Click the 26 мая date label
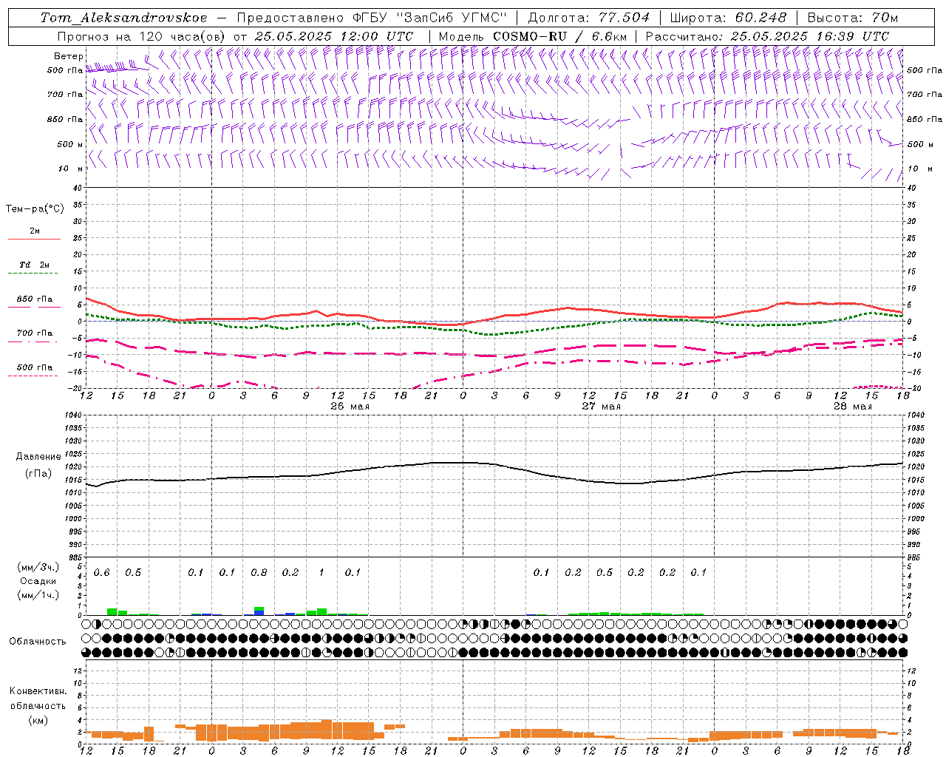Image resolution: width=946 pixels, height=757 pixels. point(350,407)
